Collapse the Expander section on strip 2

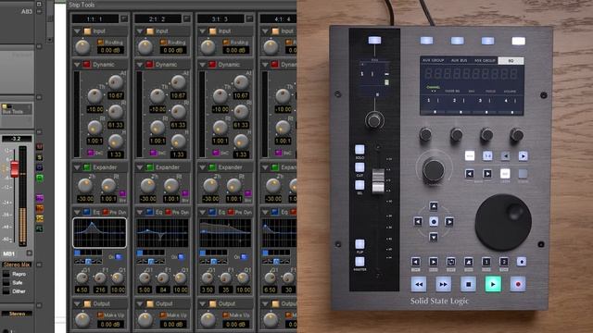[140, 166]
